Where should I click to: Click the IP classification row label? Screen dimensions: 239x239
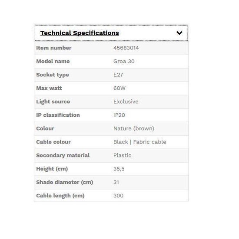click(x=58, y=115)
